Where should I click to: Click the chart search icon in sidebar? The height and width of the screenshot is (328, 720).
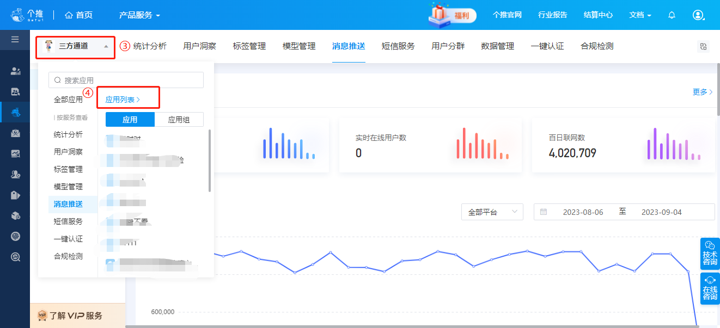pos(15,153)
